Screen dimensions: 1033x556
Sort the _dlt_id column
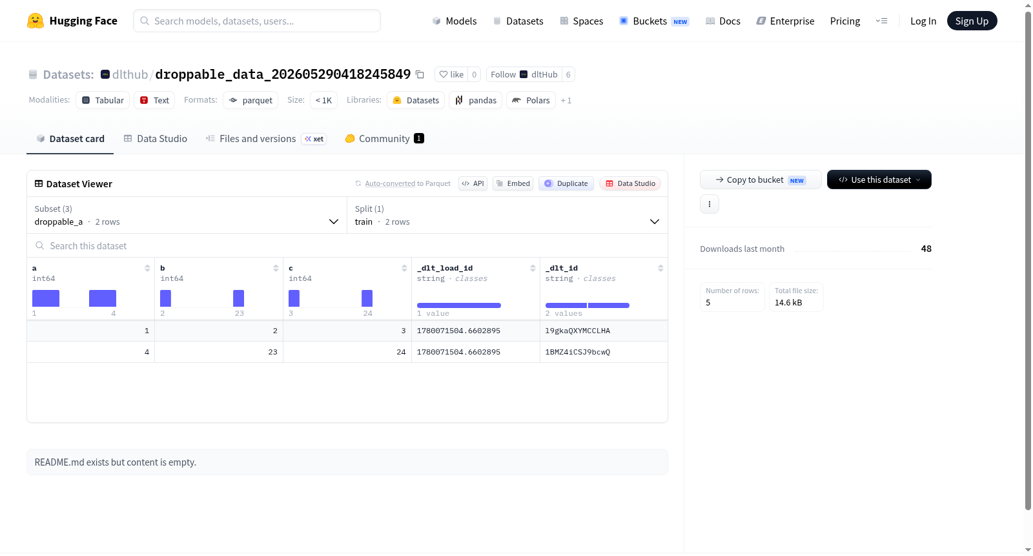coord(660,268)
